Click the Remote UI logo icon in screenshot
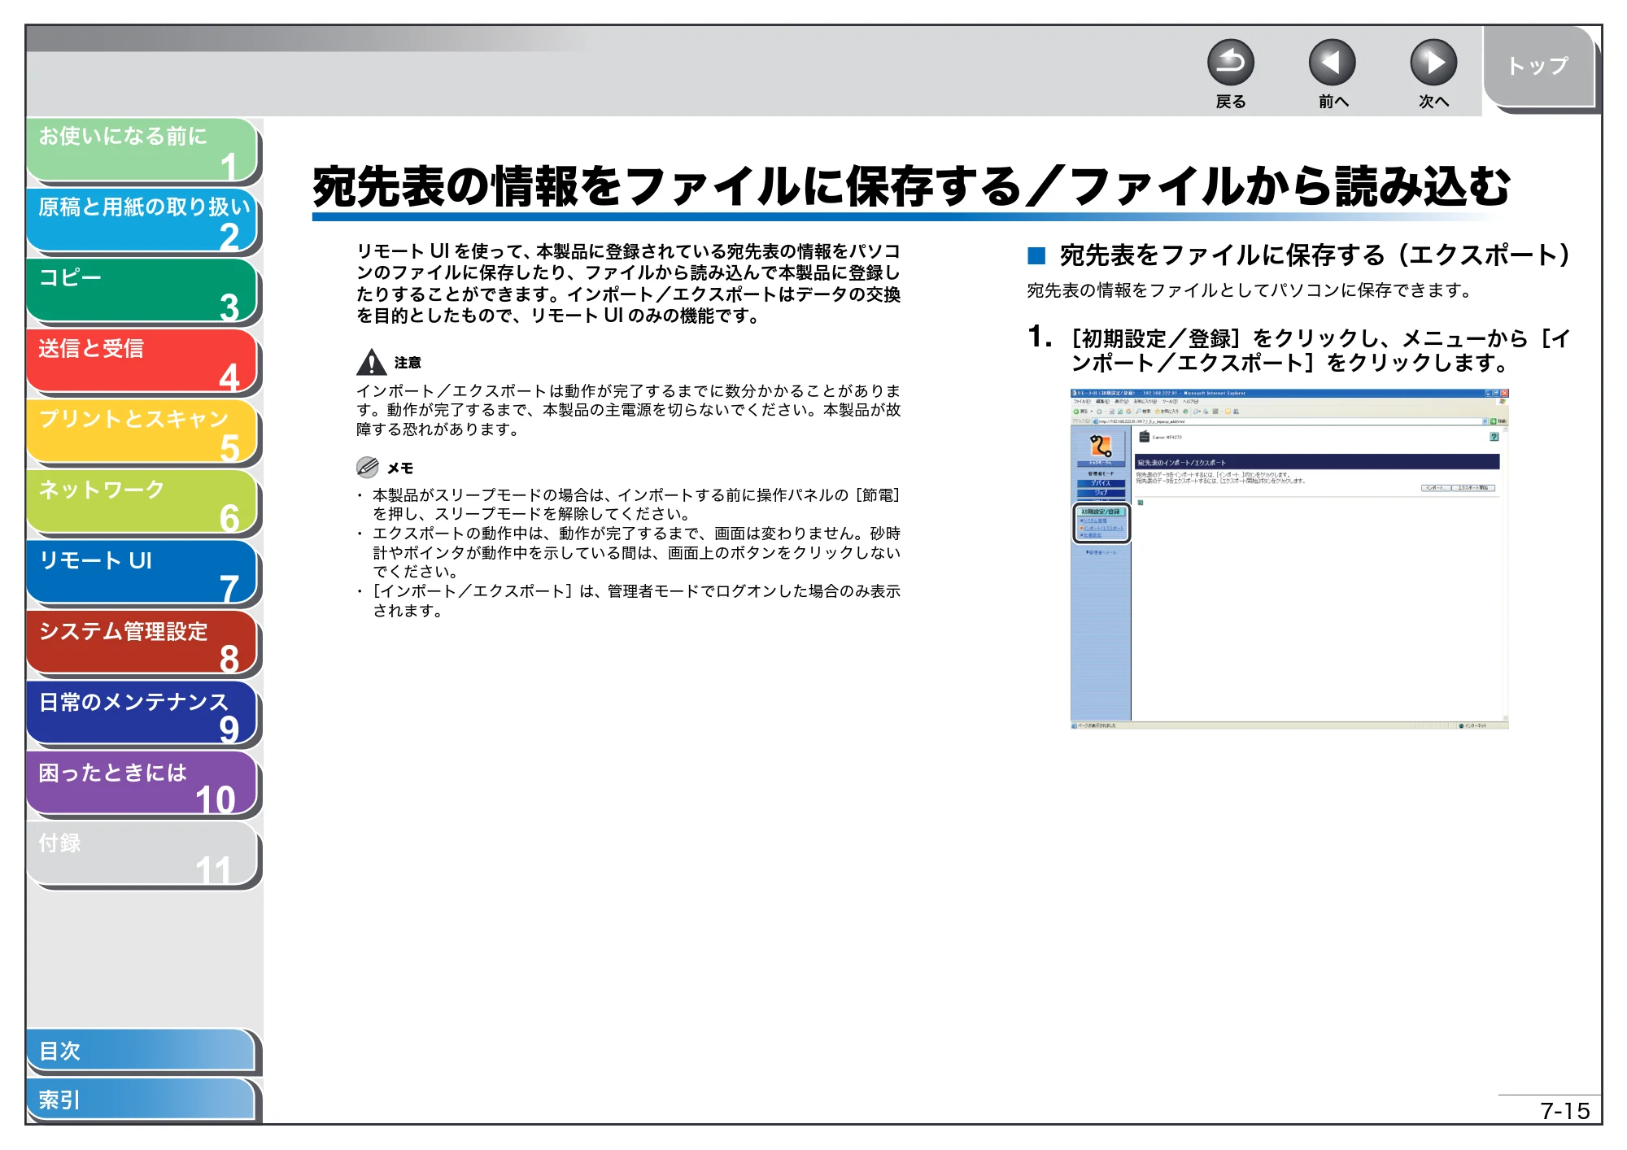1627x1150 pixels. click(1101, 446)
